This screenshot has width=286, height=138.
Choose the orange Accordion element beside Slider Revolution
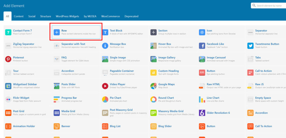click(266, 113)
